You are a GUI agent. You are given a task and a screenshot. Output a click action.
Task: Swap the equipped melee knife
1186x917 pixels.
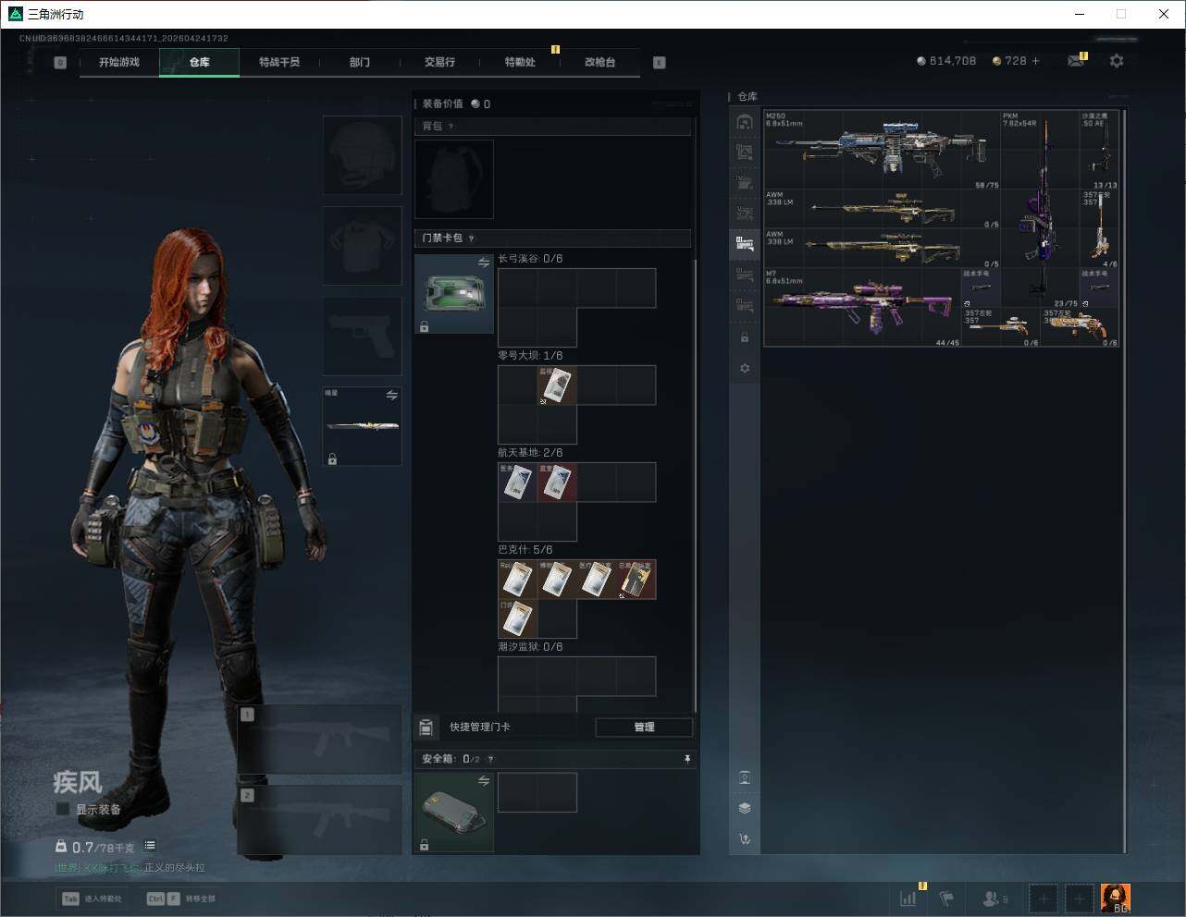391,396
